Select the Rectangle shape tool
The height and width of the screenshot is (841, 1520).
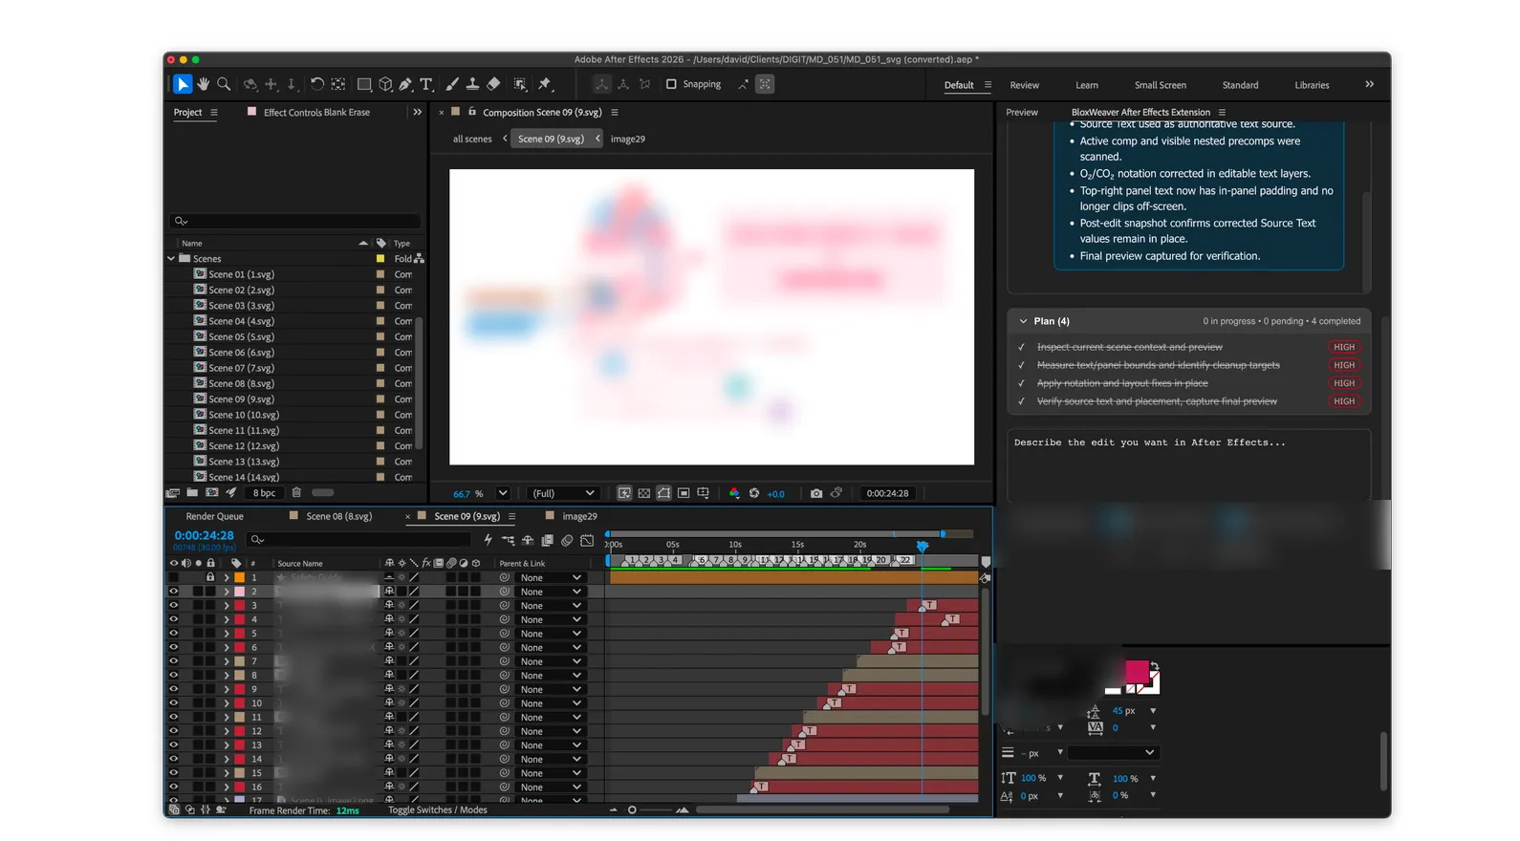pyautogui.click(x=364, y=84)
